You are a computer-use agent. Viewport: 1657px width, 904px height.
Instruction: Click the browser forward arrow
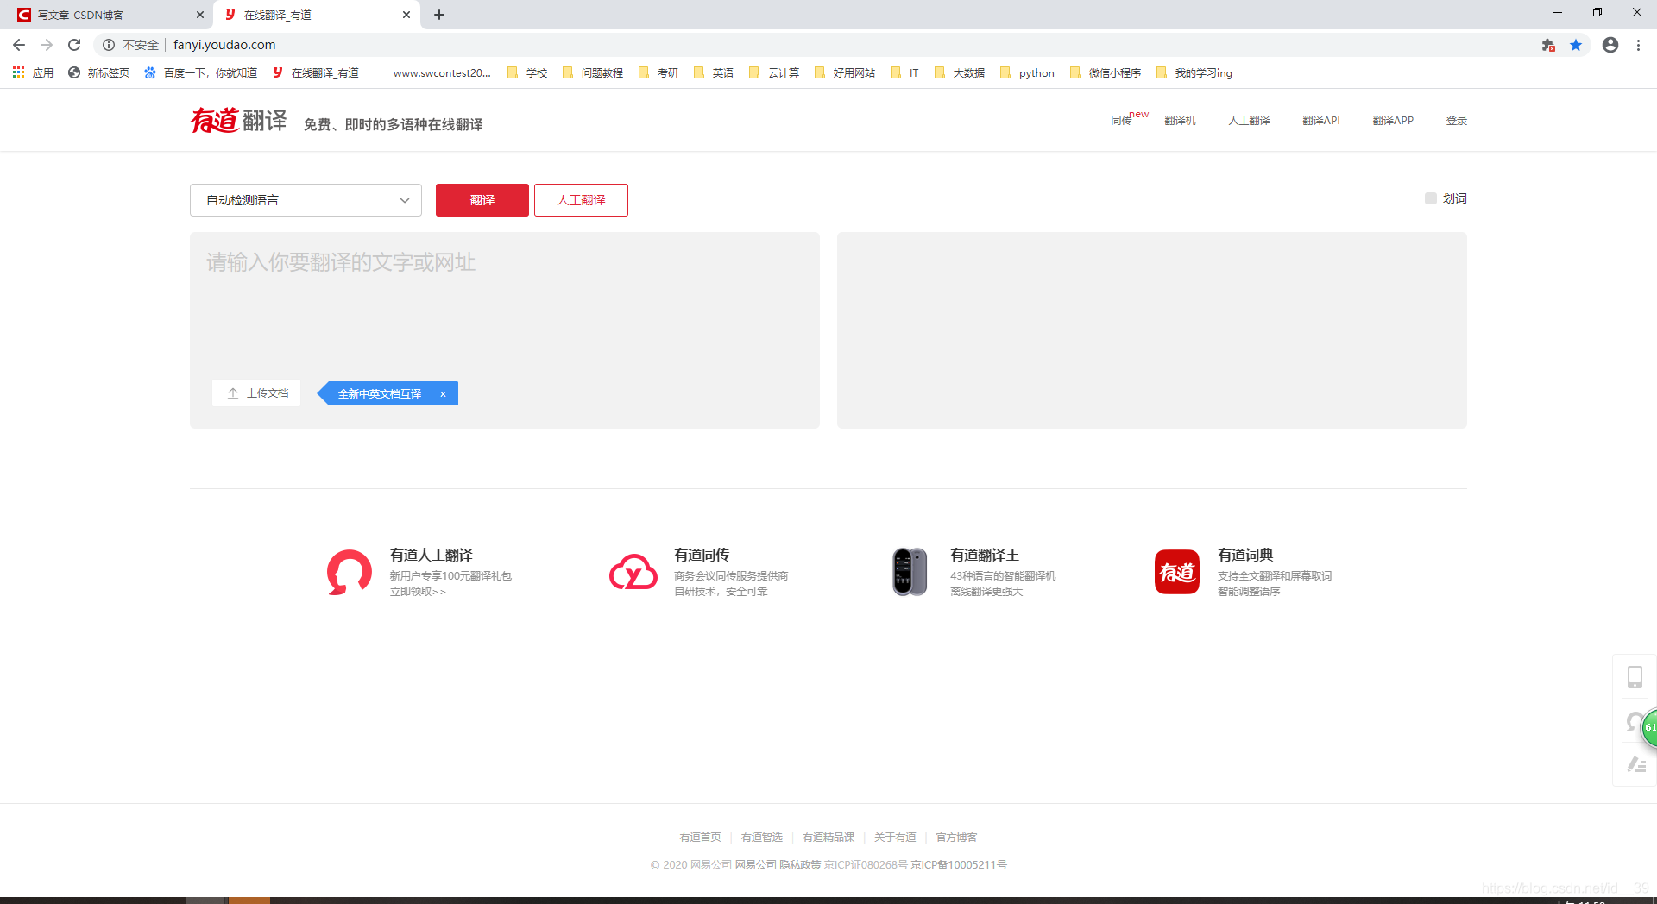pos(47,45)
